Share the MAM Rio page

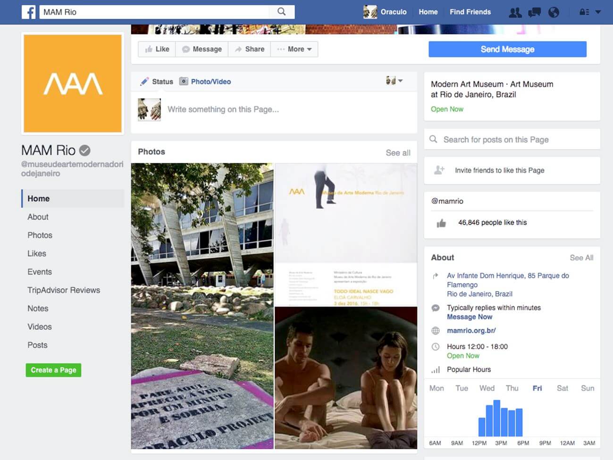point(250,49)
